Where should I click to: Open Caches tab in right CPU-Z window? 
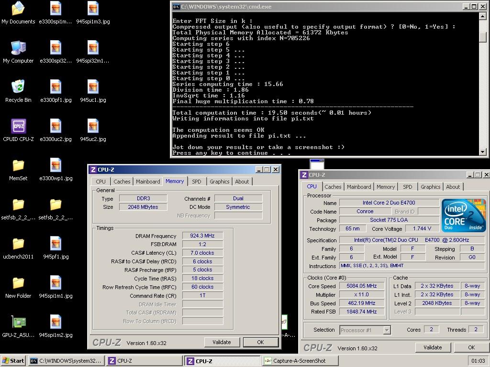tap(333, 187)
